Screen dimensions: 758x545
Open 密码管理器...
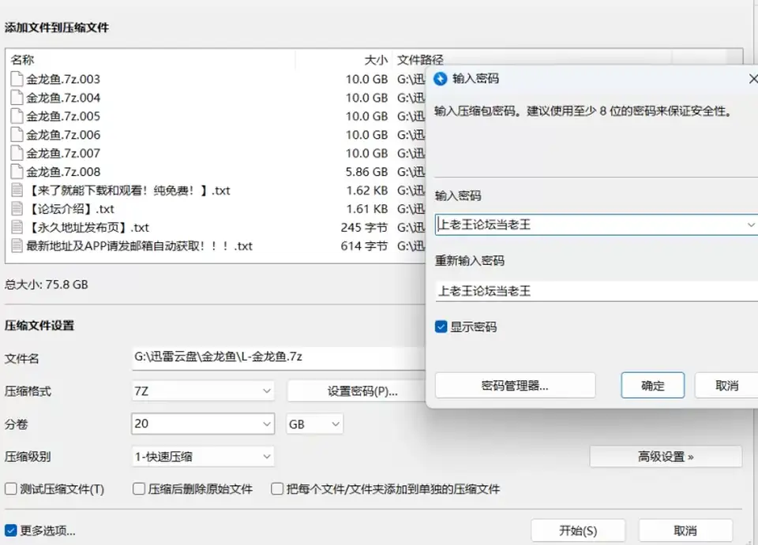click(x=516, y=385)
